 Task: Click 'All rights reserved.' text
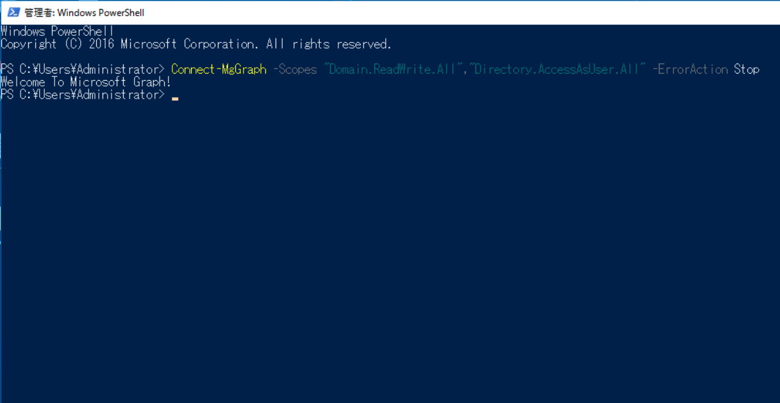[329, 44]
